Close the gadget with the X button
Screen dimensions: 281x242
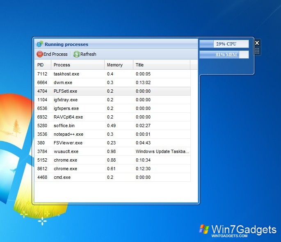tap(257, 43)
